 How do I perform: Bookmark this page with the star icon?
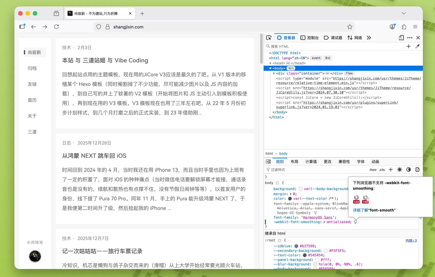[x=350, y=27]
